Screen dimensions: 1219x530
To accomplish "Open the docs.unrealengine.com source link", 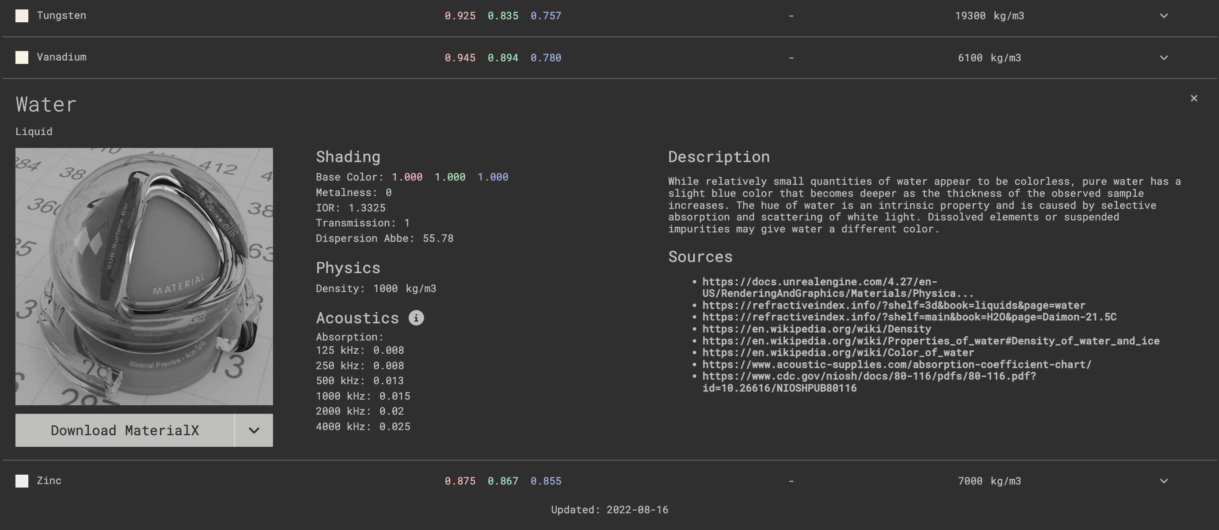I will (837, 287).
